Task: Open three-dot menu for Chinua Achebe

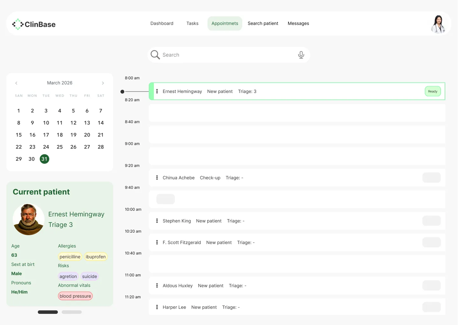Action: click(x=157, y=178)
